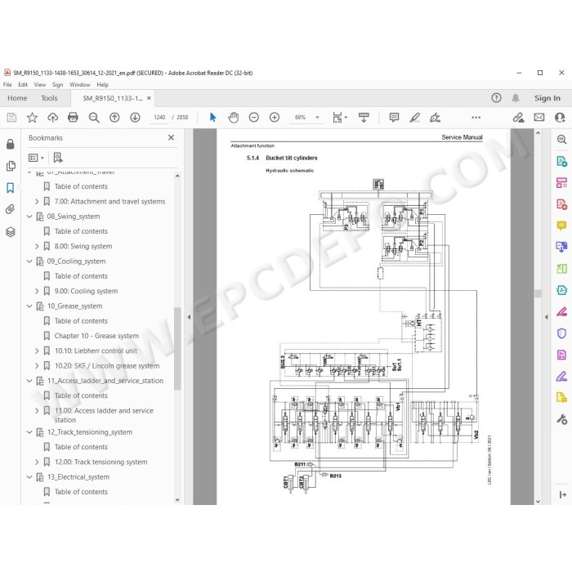This screenshot has height=572, width=572.
Task: Switch to the Tools tab
Action: (x=49, y=98)
